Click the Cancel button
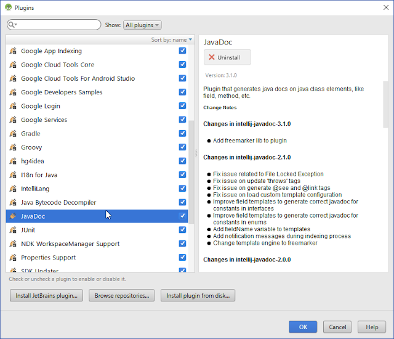The image size is (394, 339). pos(337,327)
